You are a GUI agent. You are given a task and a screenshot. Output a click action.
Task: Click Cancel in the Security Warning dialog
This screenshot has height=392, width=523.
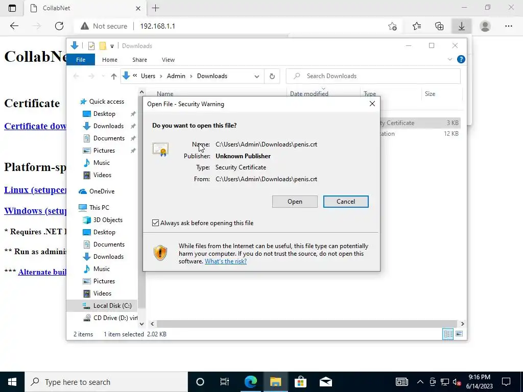point(346,202)
